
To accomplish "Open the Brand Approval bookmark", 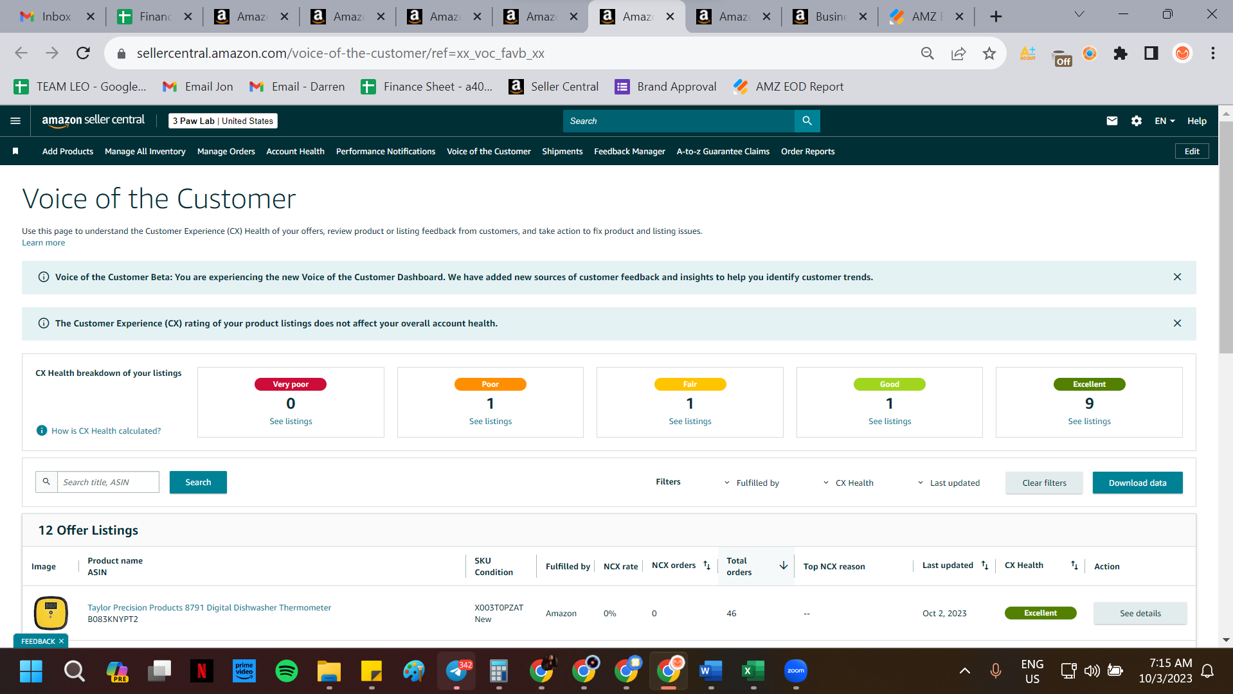I will pos(665,87).
